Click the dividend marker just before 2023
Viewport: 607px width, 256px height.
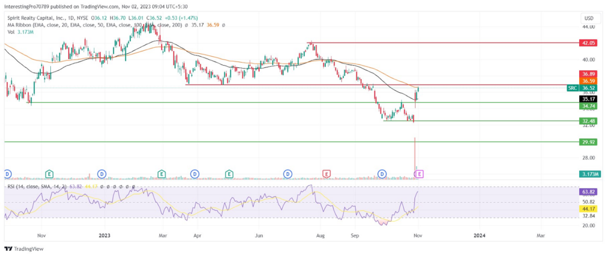pyautogui.click(x=102, y=174)
